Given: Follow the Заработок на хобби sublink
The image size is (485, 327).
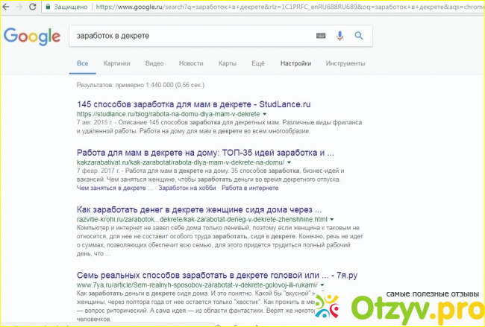Looking at the screenshot, I should point(189,187).
